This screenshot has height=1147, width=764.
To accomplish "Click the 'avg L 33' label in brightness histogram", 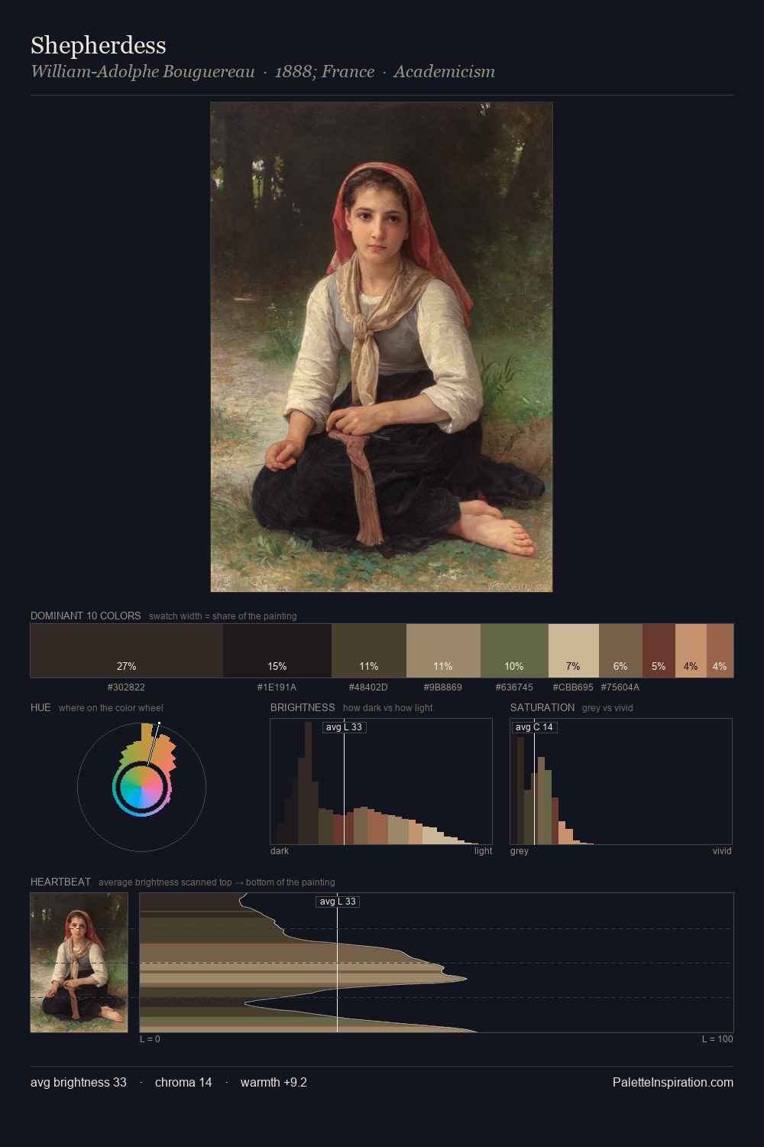I will coord(344,727).
